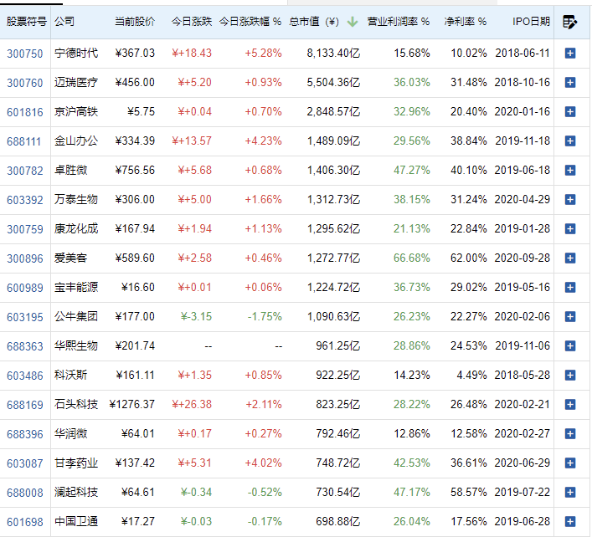Open stock symbol 300759 link
The width and height of the screenshot is (592, 537).
(x=25, y=229)
